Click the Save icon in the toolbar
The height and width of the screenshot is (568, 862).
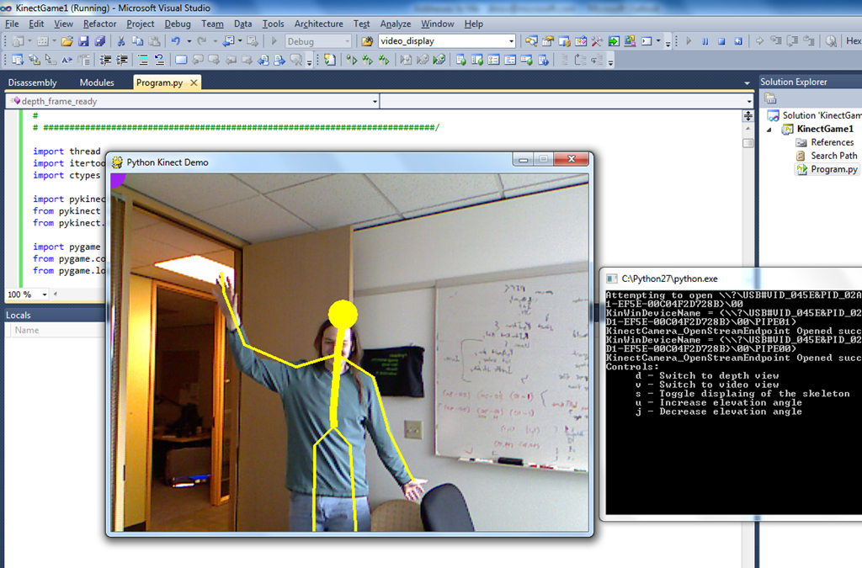(x=83, y=41)
